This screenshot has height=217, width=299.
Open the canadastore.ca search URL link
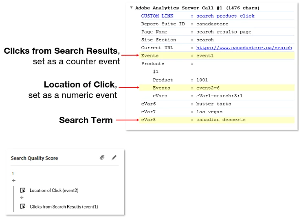(x=244, y=48)
